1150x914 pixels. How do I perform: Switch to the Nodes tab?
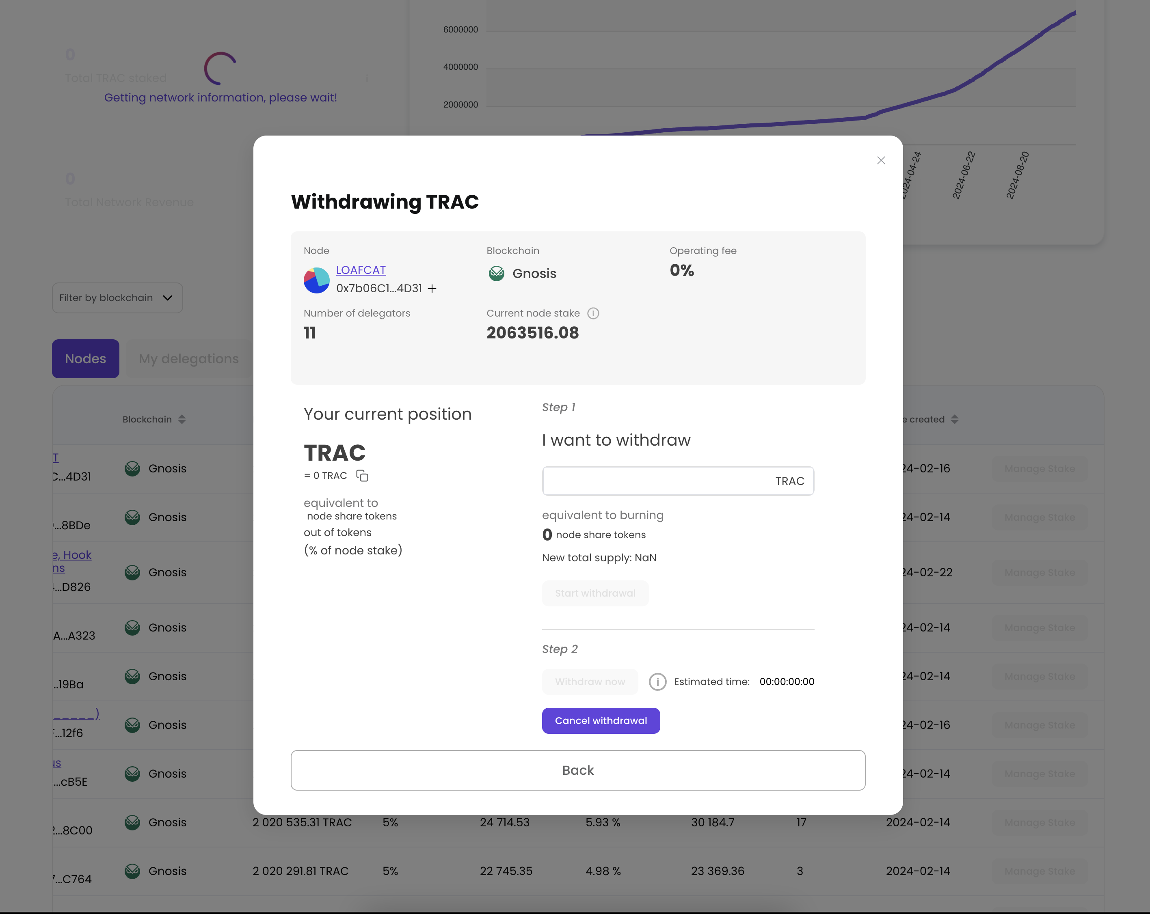(x=85, y=358)
